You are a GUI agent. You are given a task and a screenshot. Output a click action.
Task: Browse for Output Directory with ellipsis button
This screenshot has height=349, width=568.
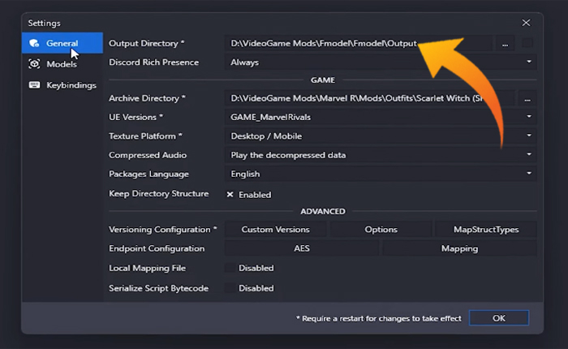click(505, 44)
